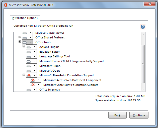
Task: Click the not-available icon beside the minus box
Action: (29, 75)
